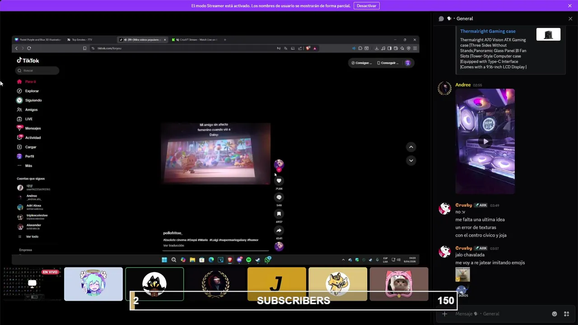Image resolution: width=578 pixels, height=325 pixels.
Task: Click the first Consigue button in TikTok header
Action: click(362, 63)
